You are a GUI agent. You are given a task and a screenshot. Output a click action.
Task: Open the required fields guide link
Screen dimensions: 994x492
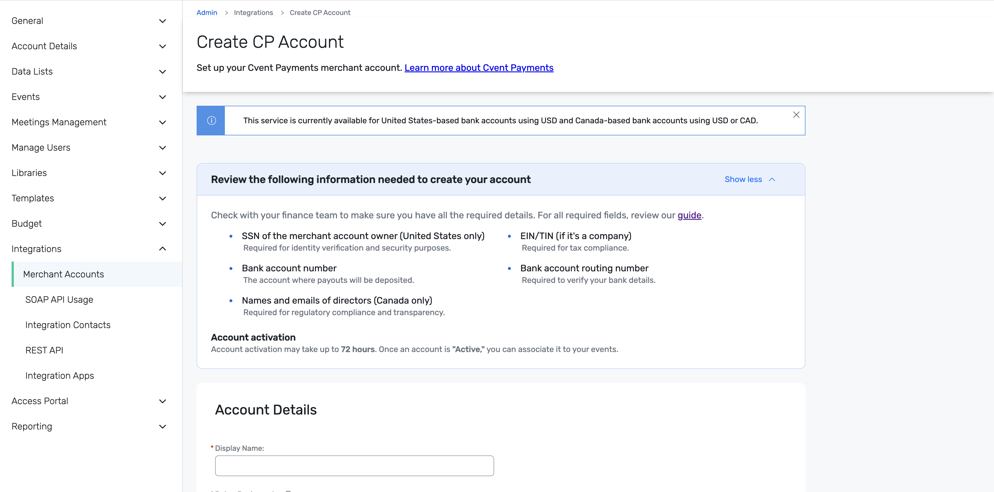click(689, 215)
